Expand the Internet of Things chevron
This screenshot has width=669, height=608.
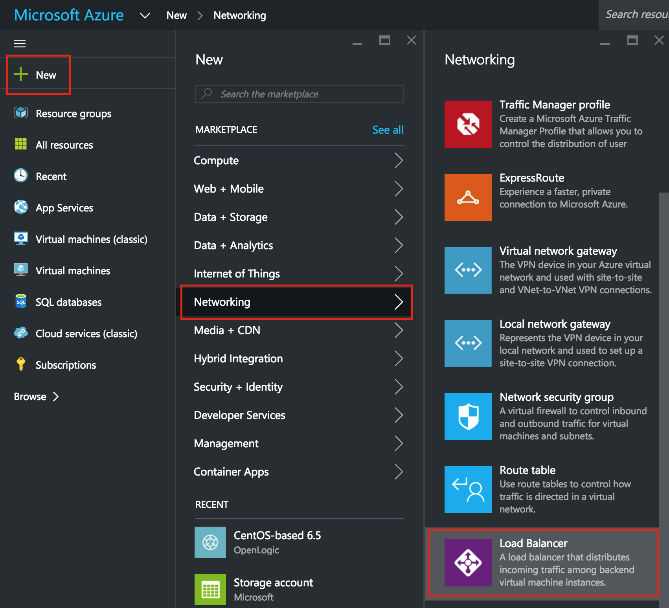pos(399,274)
